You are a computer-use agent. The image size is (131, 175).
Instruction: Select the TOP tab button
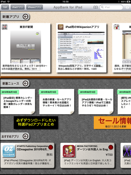pos(5,7)
